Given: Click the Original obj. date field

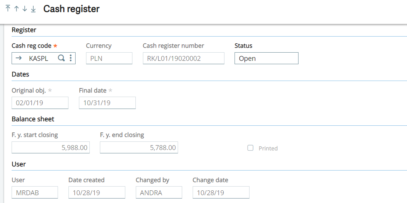Looking at the screenshot, I should pos(40,103).
